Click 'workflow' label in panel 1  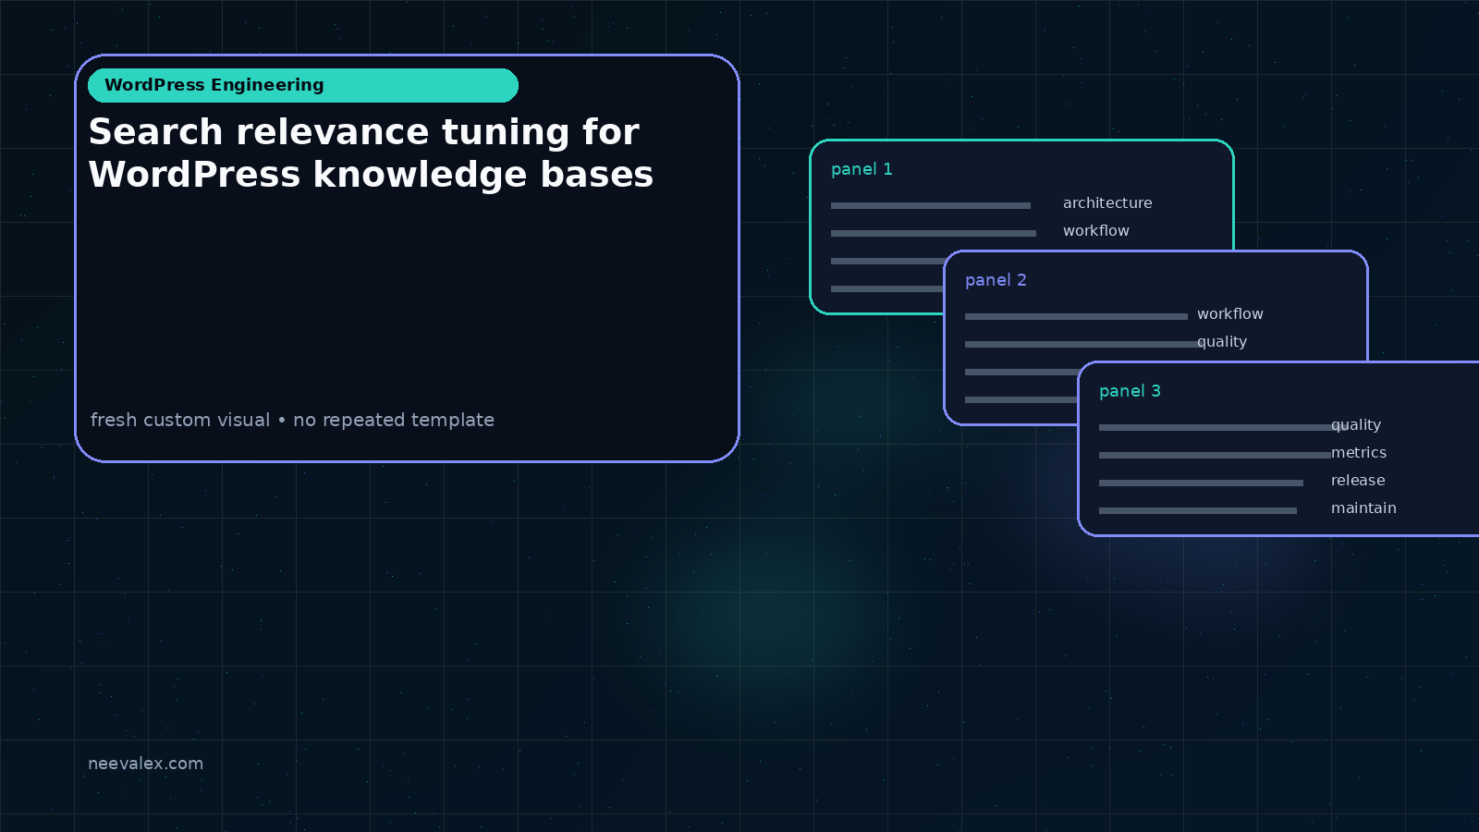click(x=1096, y=231)
